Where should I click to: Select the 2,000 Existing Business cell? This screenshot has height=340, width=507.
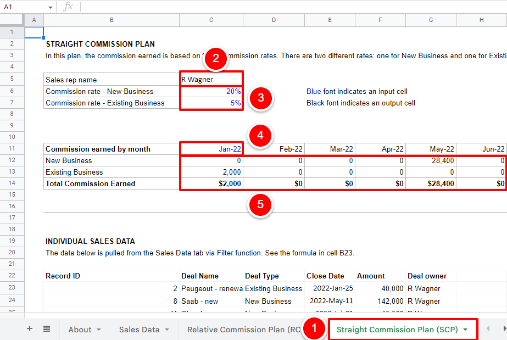pos(211,172)
